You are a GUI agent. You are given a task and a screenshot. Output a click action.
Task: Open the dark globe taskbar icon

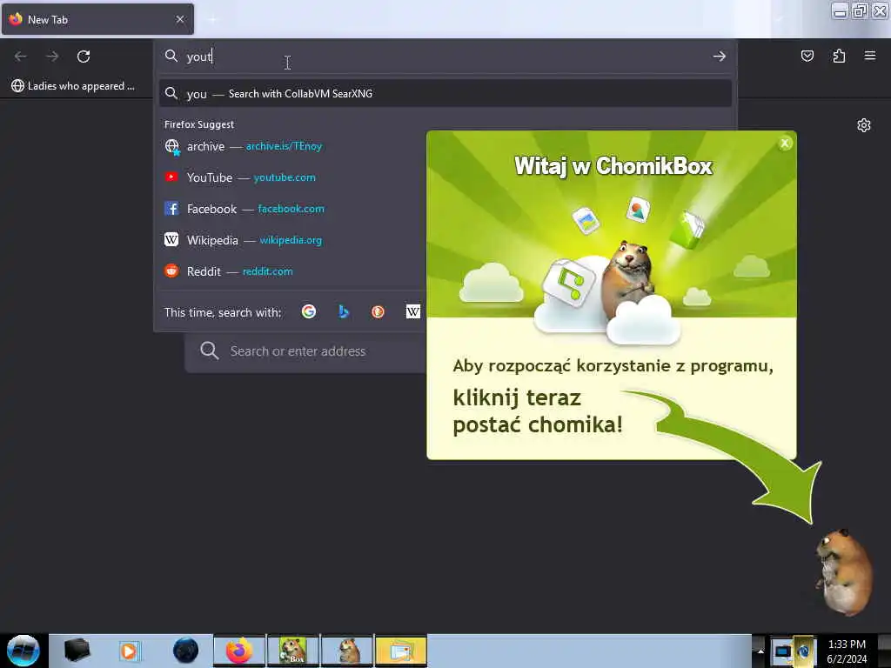(x=185, y=651)
